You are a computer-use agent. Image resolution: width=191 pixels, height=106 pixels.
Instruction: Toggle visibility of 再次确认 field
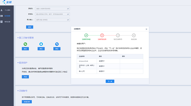pyautogui.click(x=68, y=20)
